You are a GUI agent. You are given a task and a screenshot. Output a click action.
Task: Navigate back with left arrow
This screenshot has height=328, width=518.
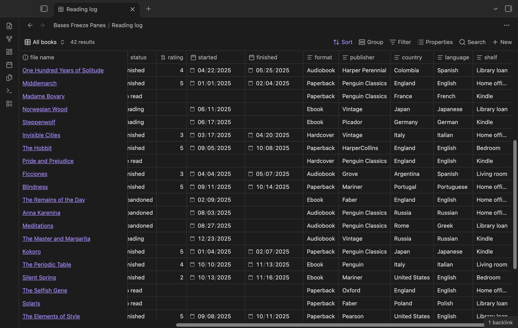(30, 25)
